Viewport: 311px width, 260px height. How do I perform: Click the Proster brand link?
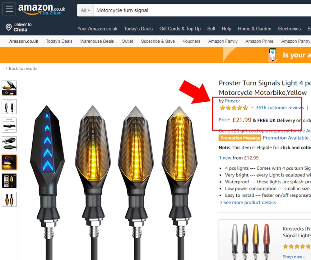point(232,101)
